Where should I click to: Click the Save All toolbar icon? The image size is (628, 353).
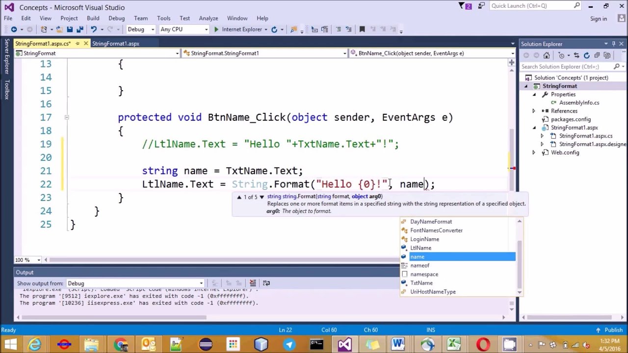79,29
